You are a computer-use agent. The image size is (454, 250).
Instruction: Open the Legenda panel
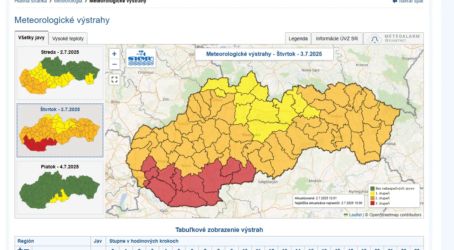tap(298, 39)
